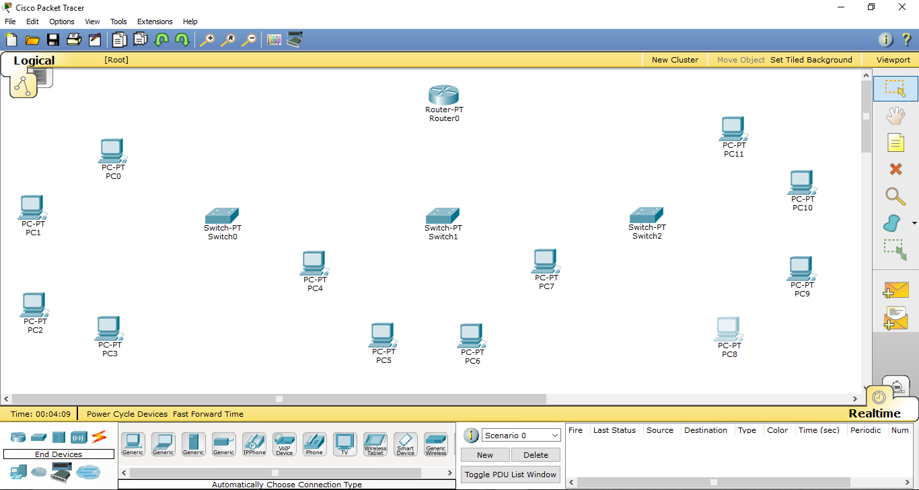Click Power Cycle Devices
919x490 pixels.
click(127, 414)
